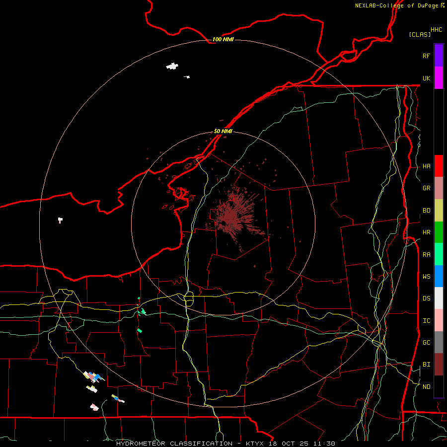Click the '100 NMI' range ring label
This screenshot has width=447, height=447.
(223, 39)
